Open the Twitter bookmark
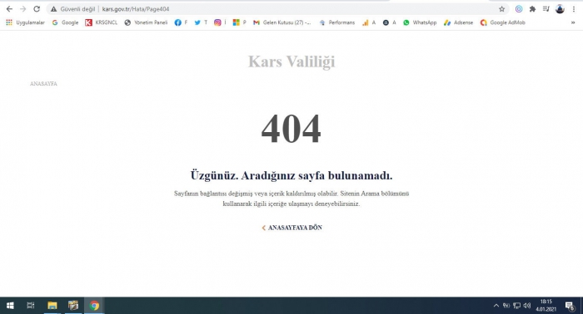The width and height of the screenshot is (583, 314). click(x=201, y=22)
